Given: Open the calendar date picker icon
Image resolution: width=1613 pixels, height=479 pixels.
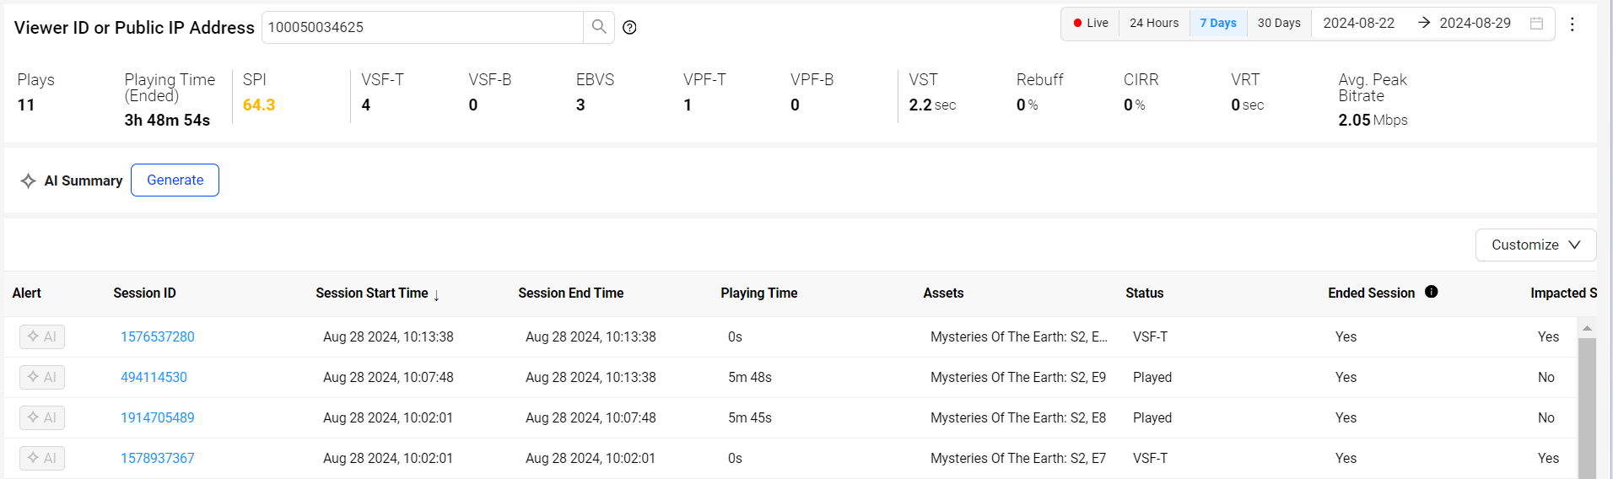Looking at the screenshot, I should (1536, 24).
